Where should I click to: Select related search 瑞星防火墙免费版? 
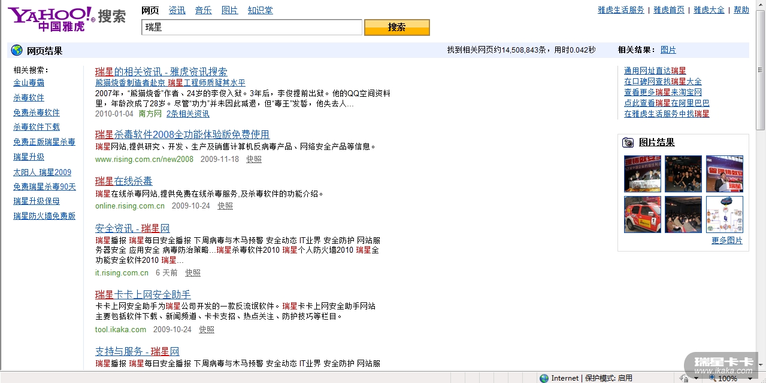[x=44, y=216]
